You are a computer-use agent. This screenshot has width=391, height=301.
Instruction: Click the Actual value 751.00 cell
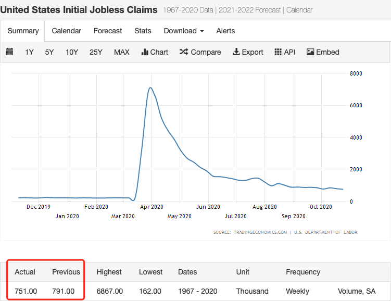pyautogui.click(x=26, y=291)
